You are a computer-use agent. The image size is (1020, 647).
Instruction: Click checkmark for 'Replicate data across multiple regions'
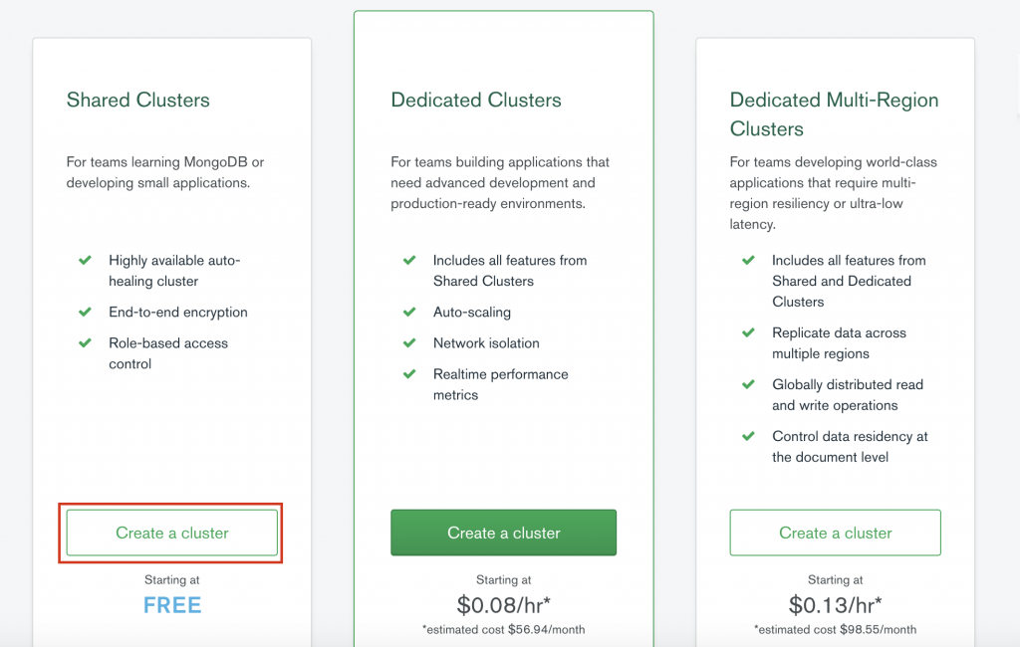(x=748, y=333)
